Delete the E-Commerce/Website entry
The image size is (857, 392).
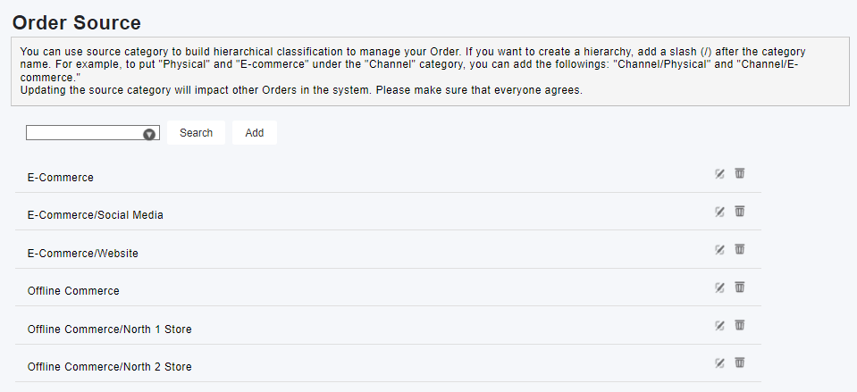pyautogui.click(x=740, y=249)
